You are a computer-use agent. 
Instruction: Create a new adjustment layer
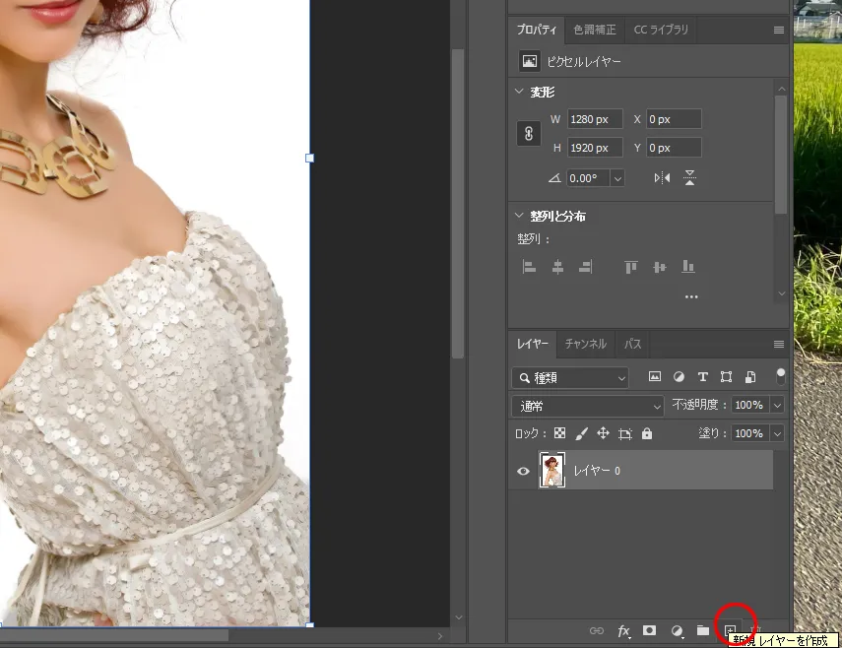(x=677, y=630)
